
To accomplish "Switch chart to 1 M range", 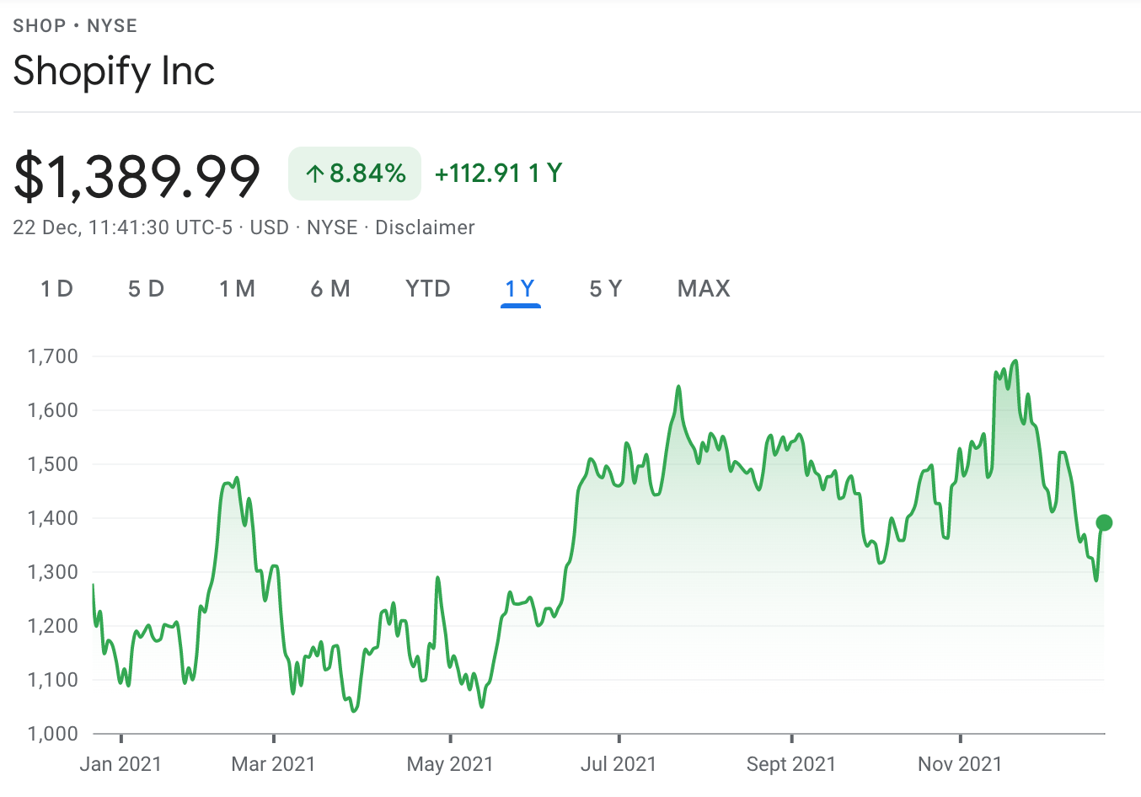I will coord(237,289).
